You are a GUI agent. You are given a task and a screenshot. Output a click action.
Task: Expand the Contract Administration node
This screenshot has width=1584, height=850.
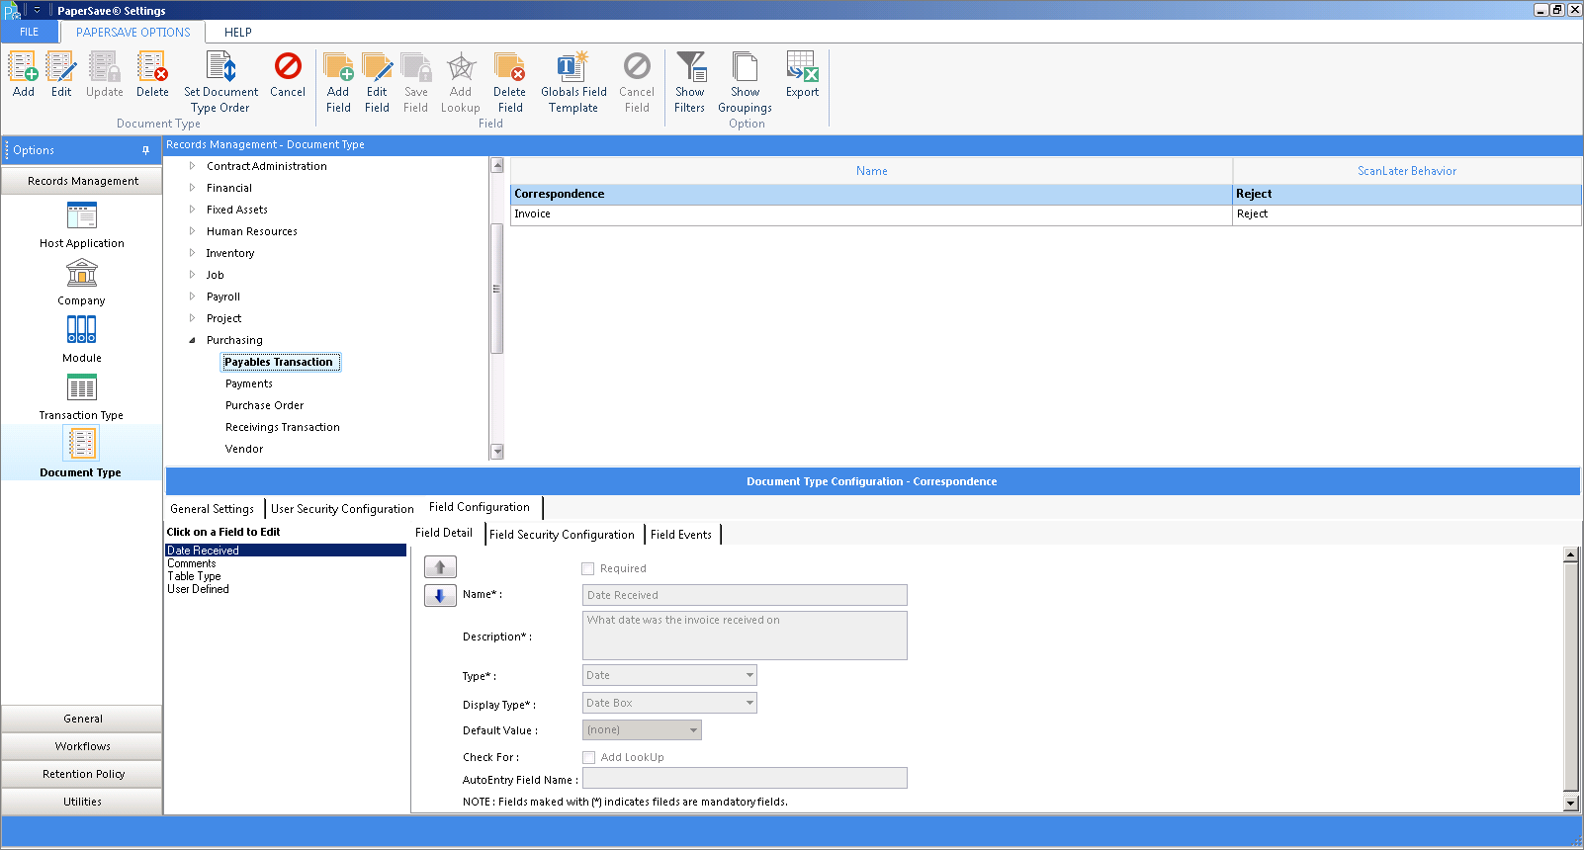coord(192,166)
